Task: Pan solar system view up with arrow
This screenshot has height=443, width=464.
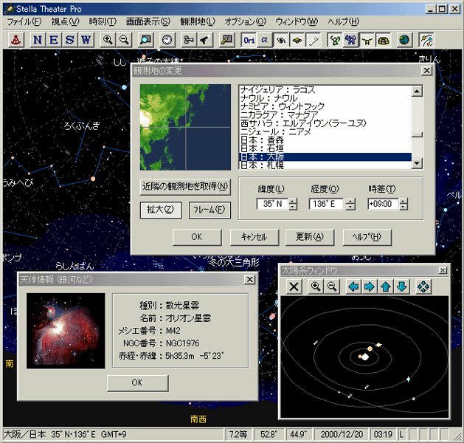Action: 386,286
